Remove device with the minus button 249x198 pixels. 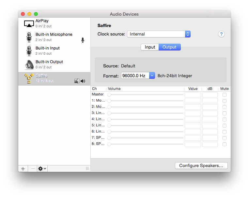pos(33,169)
